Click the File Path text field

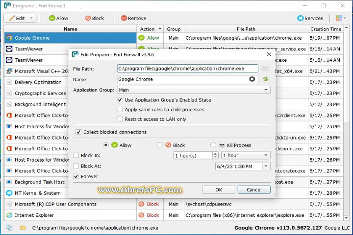coord(187,69)
